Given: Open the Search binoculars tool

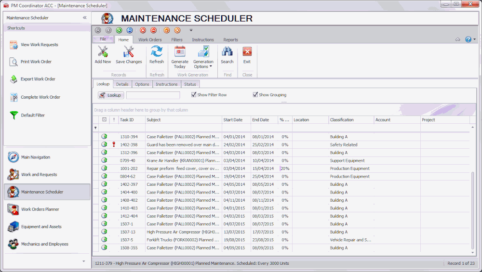Looking at the screenshot, I should point(227,52).
